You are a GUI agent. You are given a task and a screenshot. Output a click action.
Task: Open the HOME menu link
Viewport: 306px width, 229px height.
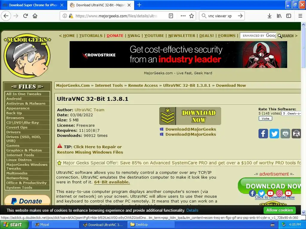(69, 36)
